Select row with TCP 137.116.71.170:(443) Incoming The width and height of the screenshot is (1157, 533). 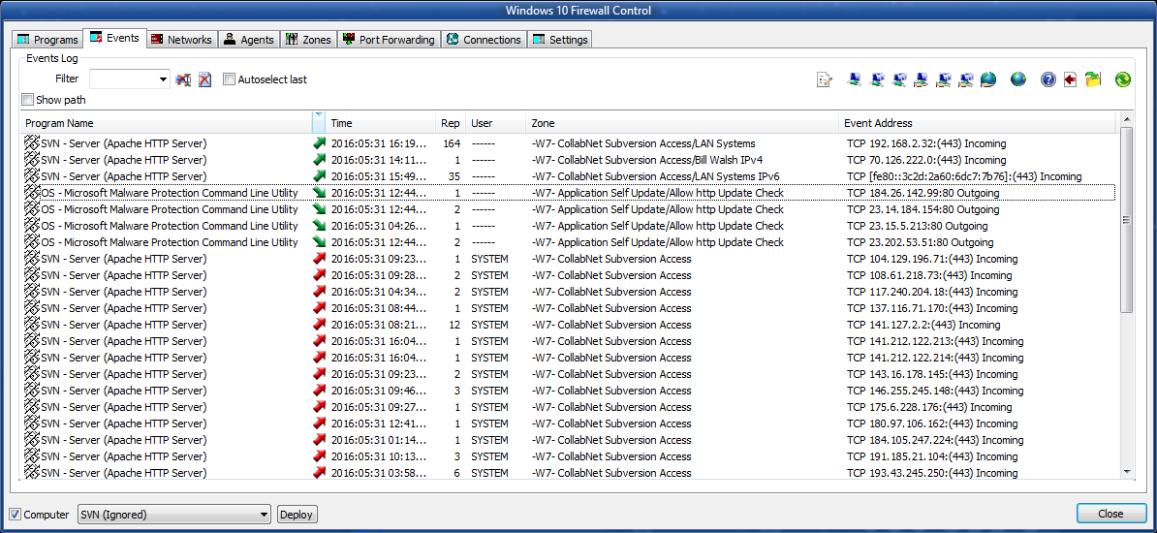pos(569,308)
